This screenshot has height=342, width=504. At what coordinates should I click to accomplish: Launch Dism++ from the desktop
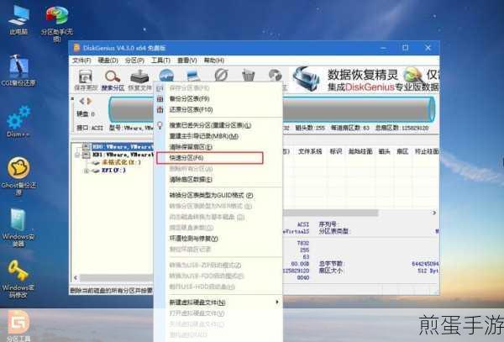point(18,122)
